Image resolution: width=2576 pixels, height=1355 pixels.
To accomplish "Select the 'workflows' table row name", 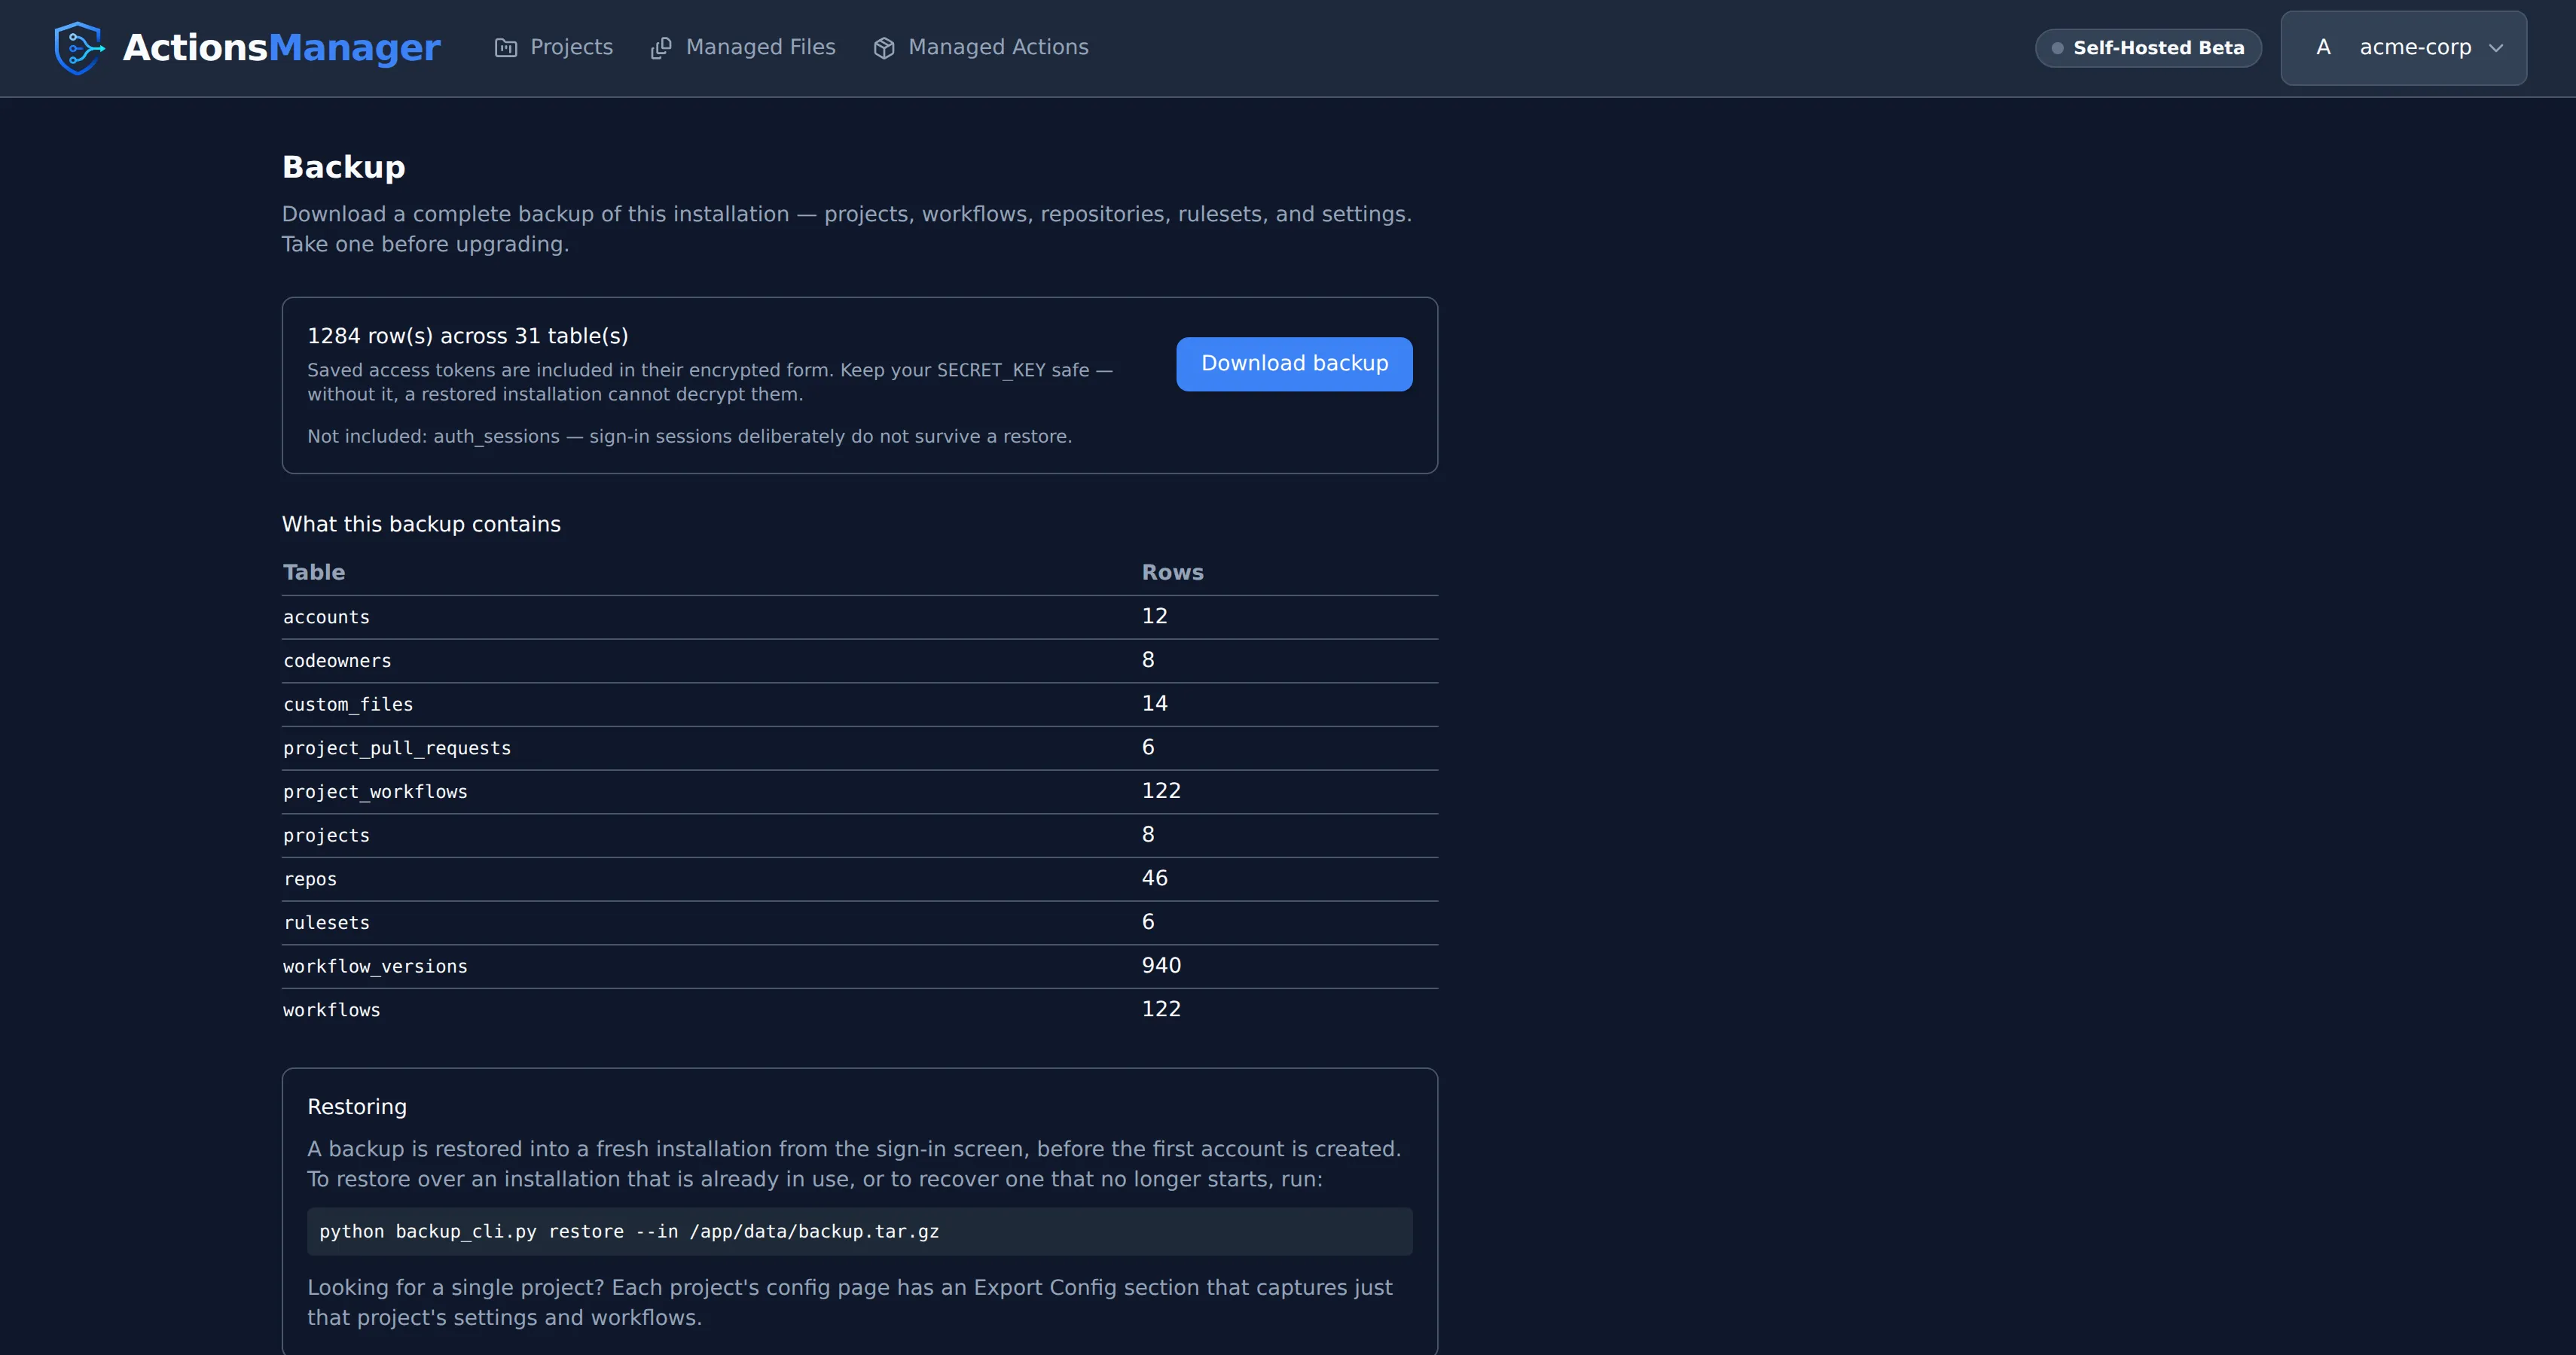I will (x=331, y=1010).
